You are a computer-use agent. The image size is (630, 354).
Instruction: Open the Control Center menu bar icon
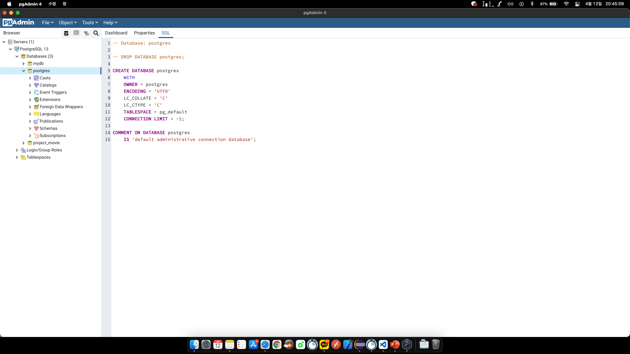click(577, 4)
